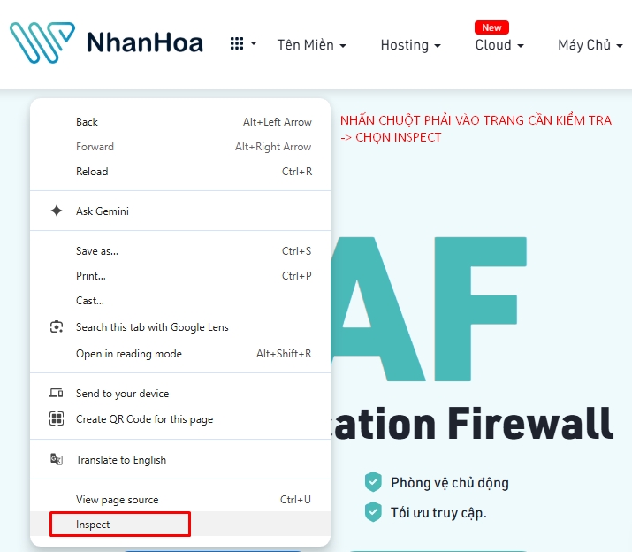Select Cast... menu entry
Image resolution: width=632 pixels, height=552 pixels.
coord(180,301)
